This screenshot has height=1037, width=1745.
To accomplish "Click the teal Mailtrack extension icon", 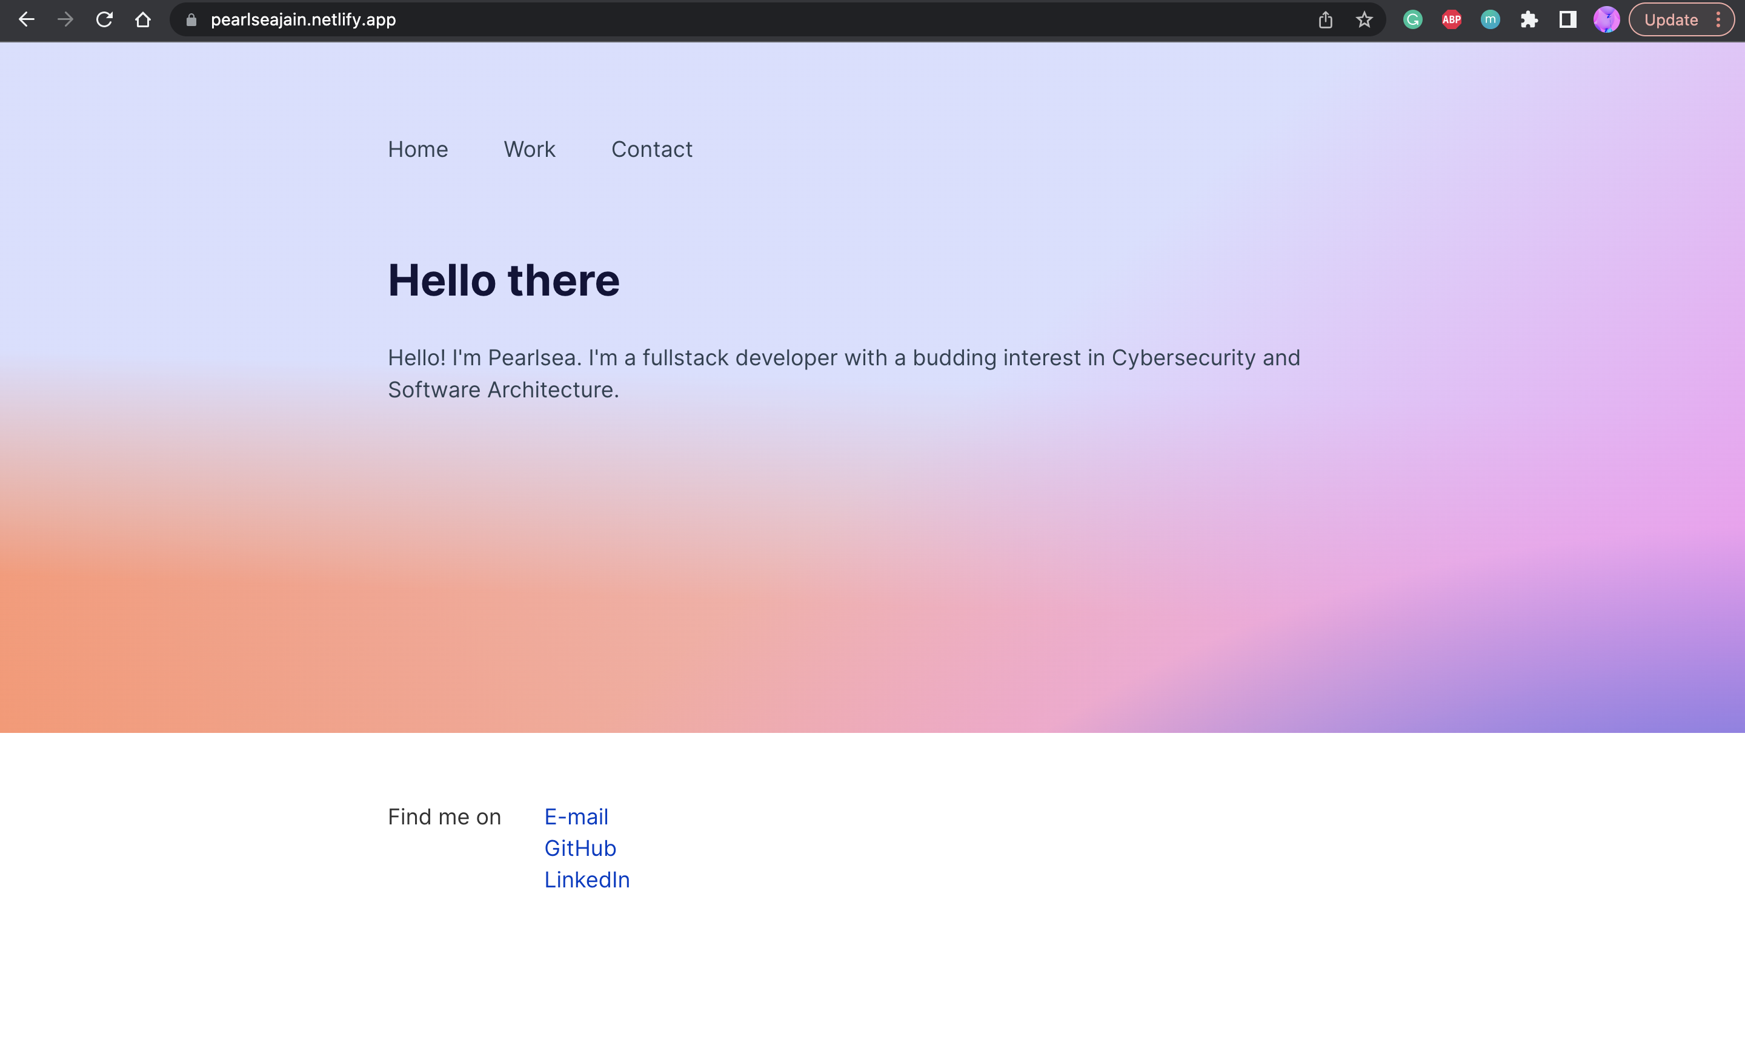I will (x=1491, y=19).
